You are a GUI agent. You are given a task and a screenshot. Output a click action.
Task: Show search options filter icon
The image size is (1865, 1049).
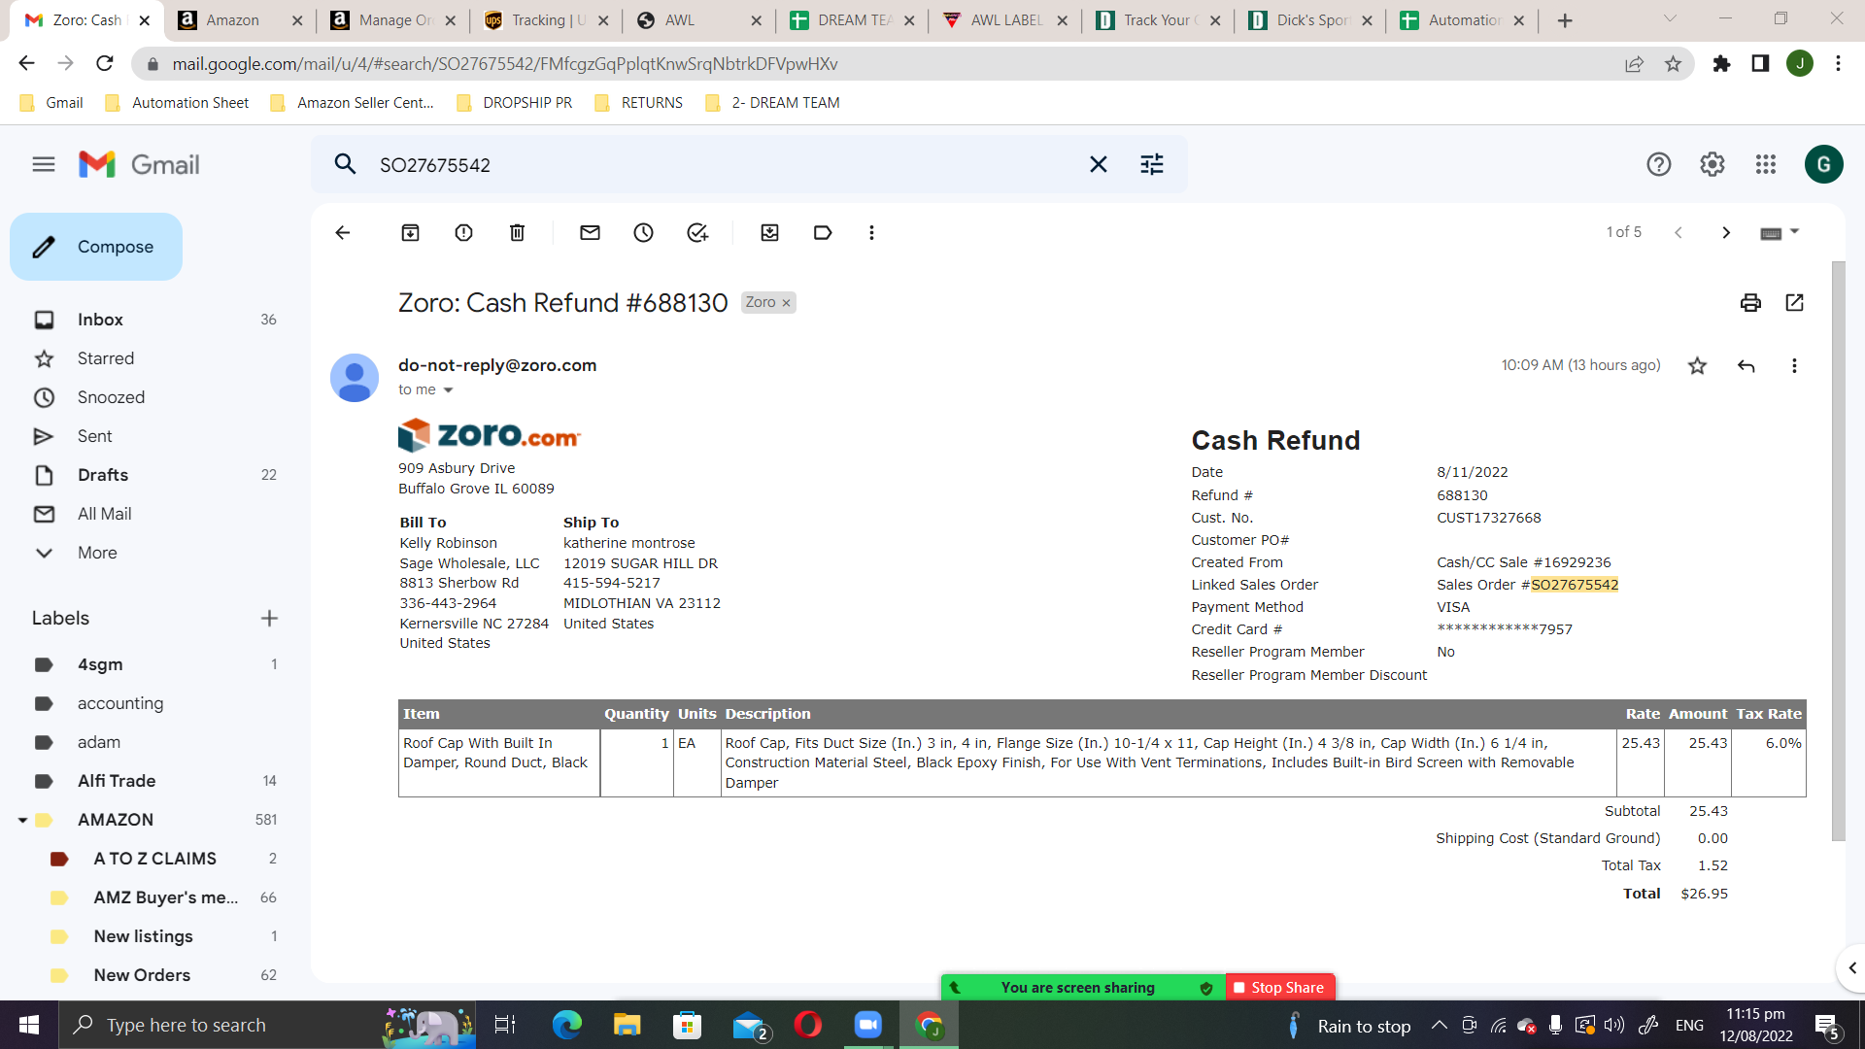pos(1152,164)
